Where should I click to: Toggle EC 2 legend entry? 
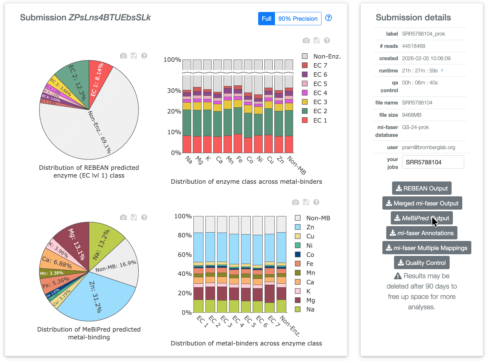coord(314,111)
